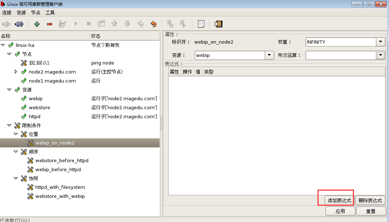Screen dimensions: 389x222
Task: Click wrench icon beside httpd_with_filesystem
Action: (30, 187)
